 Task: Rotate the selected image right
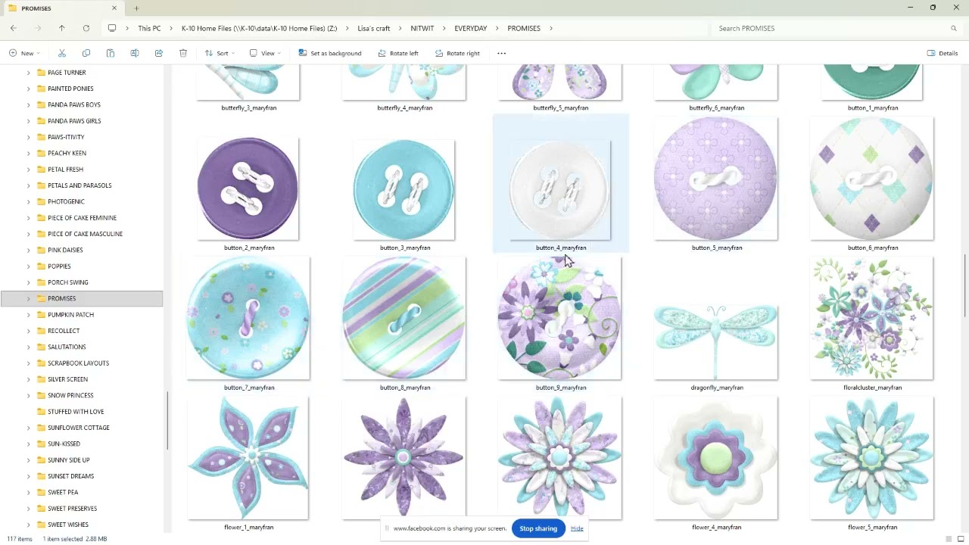457,53
